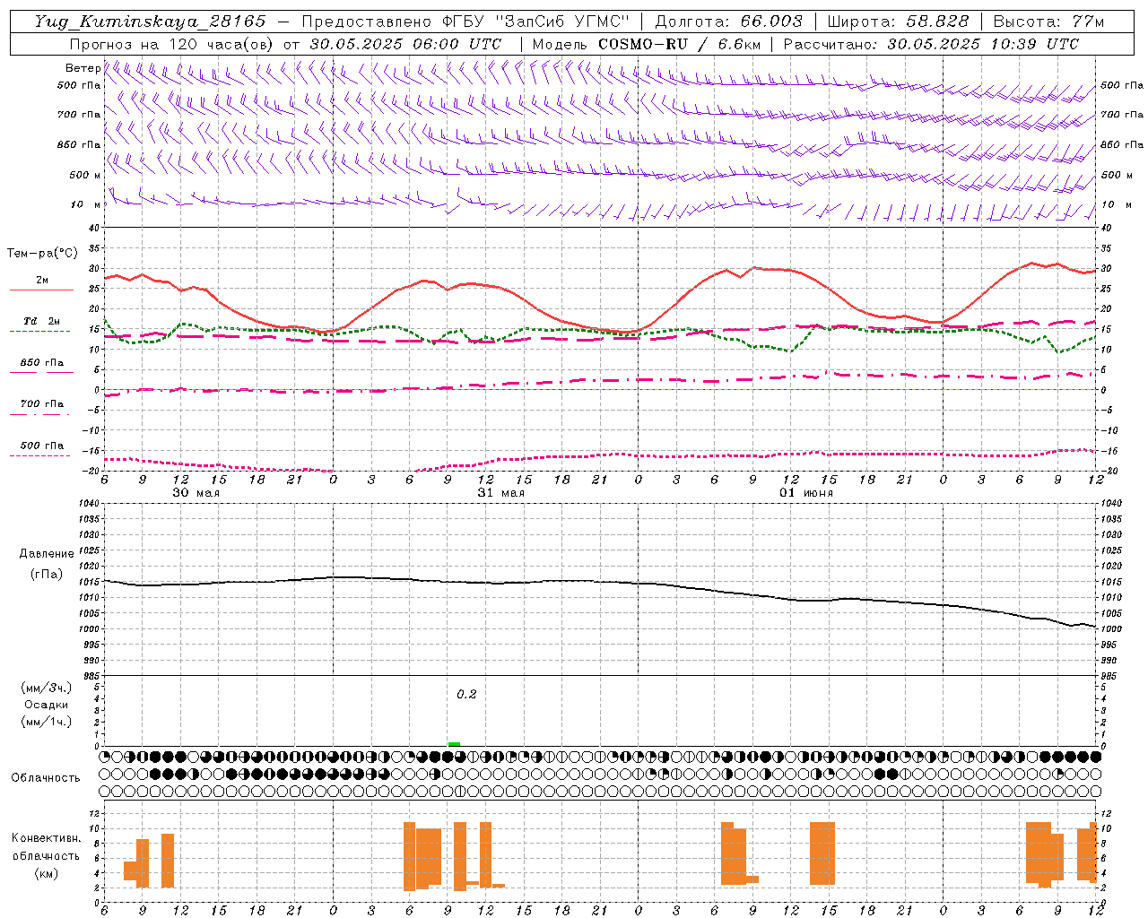
Task: Click the Рассчитано: 30.05.2025 10:39 UTC text
Action: [x=931, y=44]
